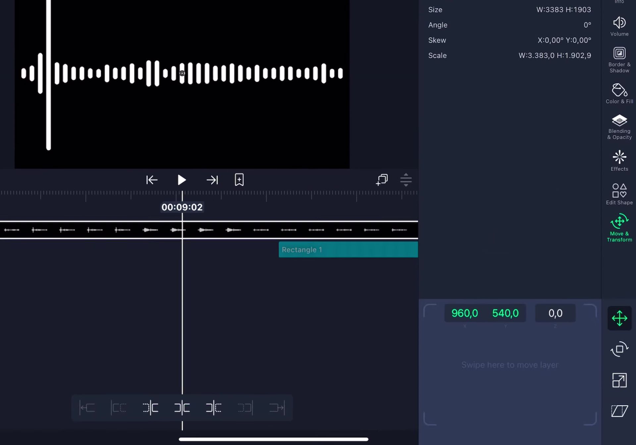The image size is (636, 445).
Task: Open Border & Shadow settings
Action: [x=619, y=60]
